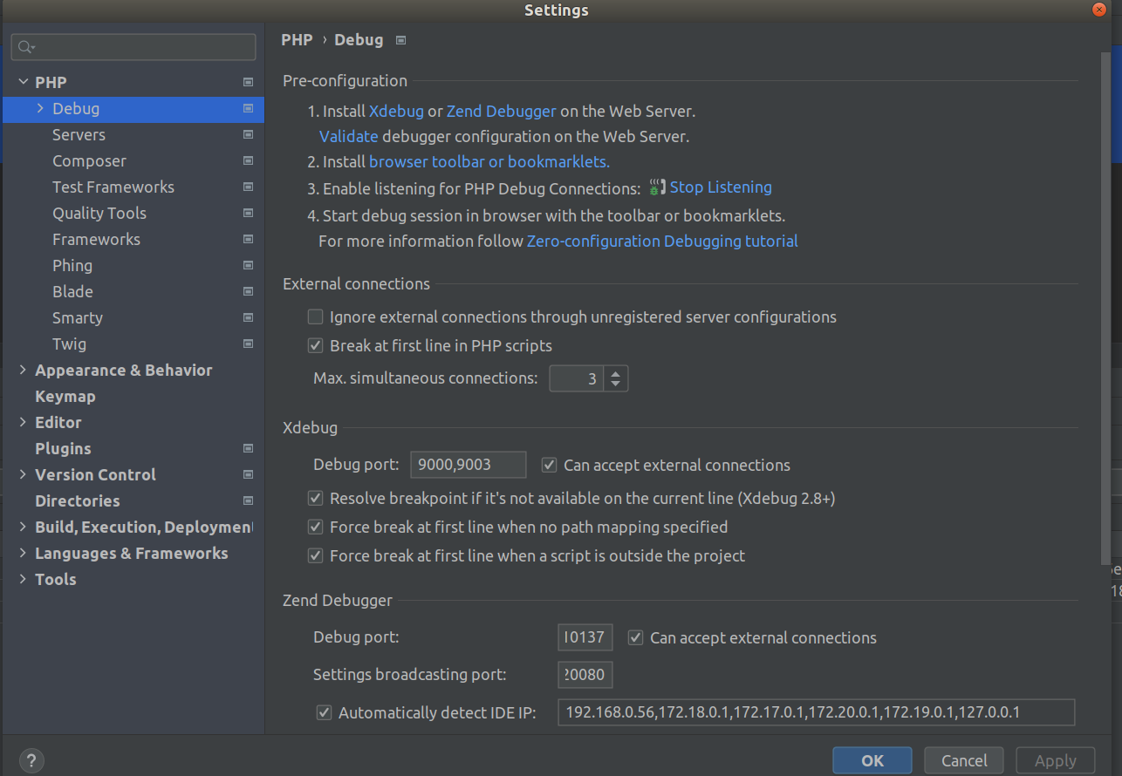Click the project-level icon beside Composer
The image size is (1122, 776).
coord(248,161)
